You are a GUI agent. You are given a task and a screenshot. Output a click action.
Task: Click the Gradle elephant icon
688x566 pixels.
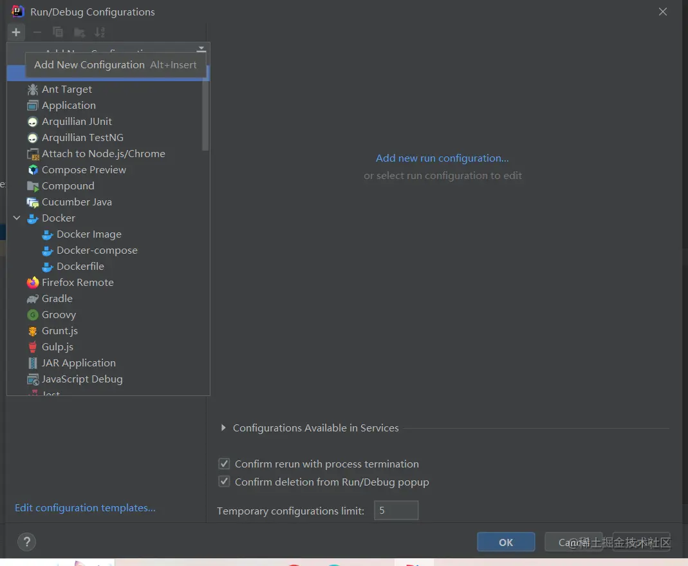click(32, 299)
